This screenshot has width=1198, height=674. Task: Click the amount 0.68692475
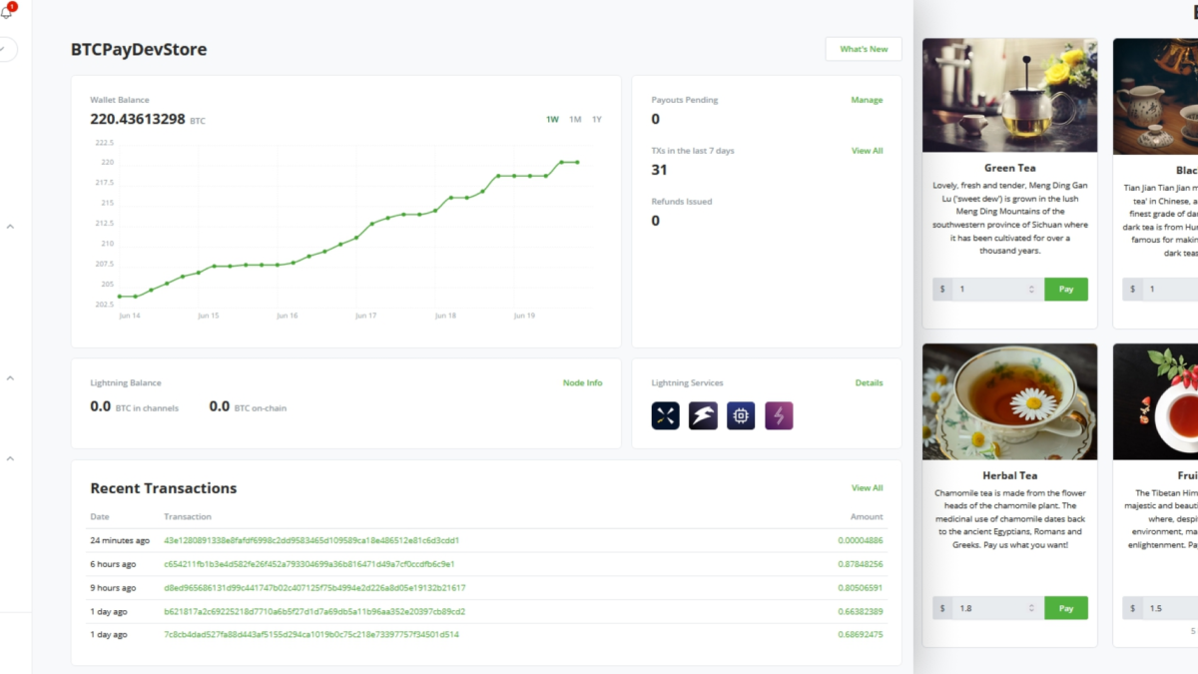pos(860,634)
